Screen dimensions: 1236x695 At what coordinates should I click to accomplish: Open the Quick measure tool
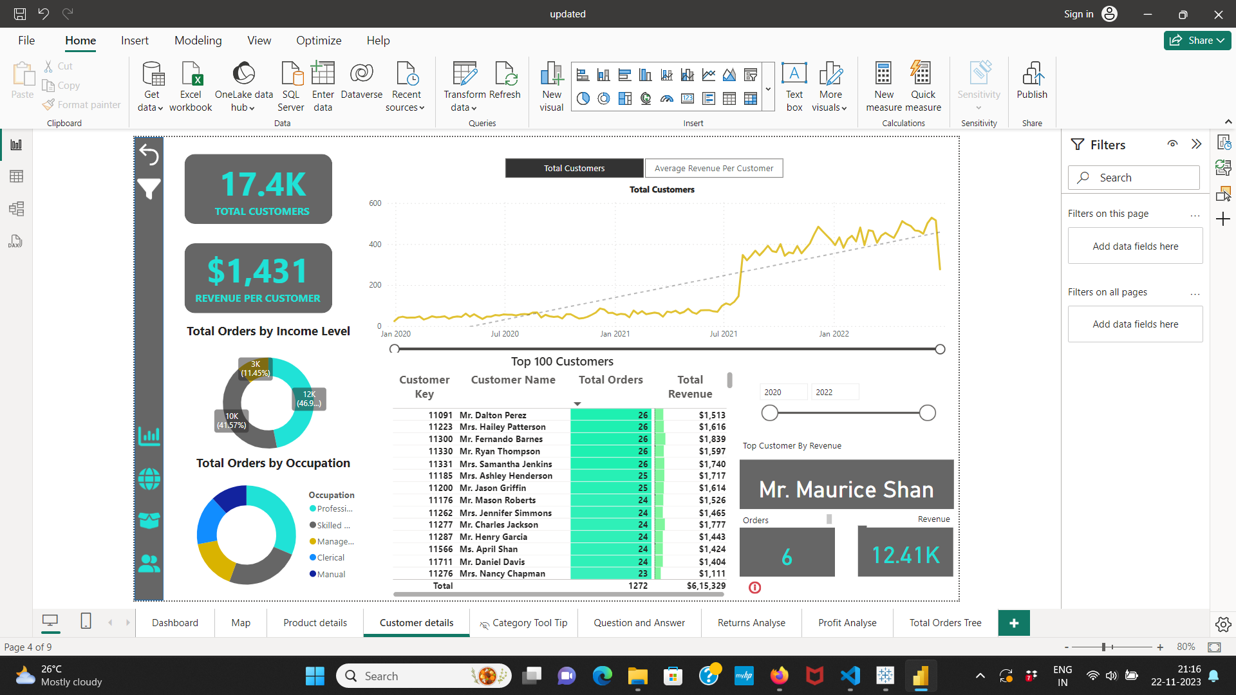point(922,85)
